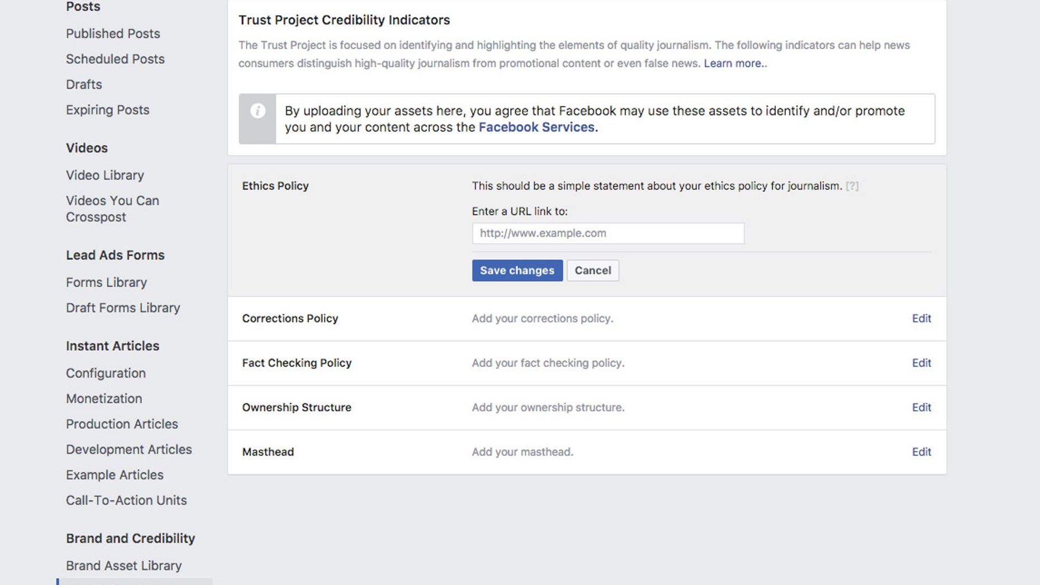This screenshot has width=1040, height=585.
Task: Open Forms Library
Action: coord(106,282)
